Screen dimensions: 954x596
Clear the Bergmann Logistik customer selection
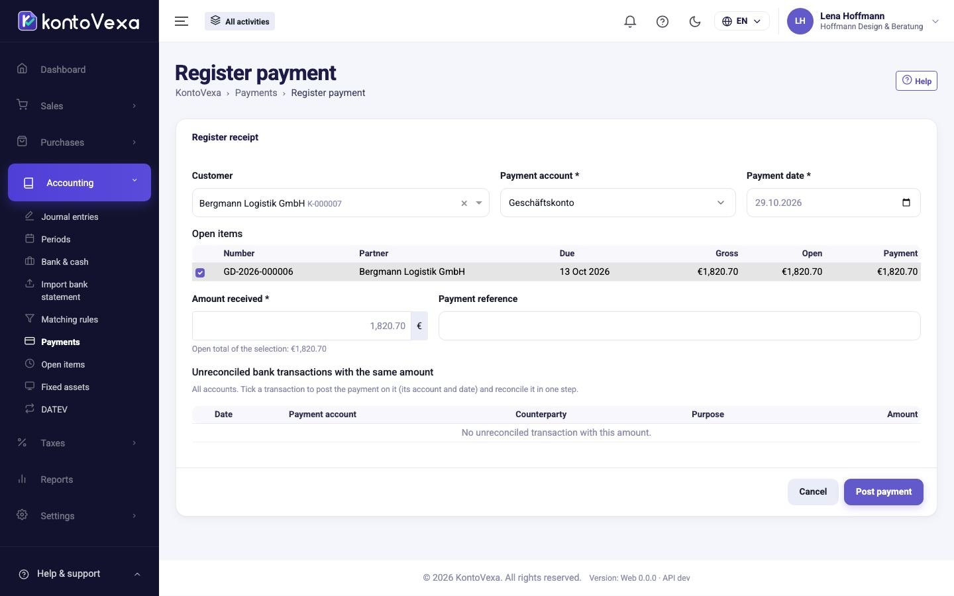[x=464, y=203]
